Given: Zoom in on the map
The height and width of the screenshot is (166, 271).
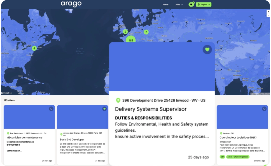Looking at the screenshot, I should click(268, 11).
